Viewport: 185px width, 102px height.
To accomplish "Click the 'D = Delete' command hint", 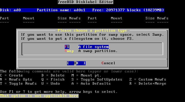I will 53,75.
